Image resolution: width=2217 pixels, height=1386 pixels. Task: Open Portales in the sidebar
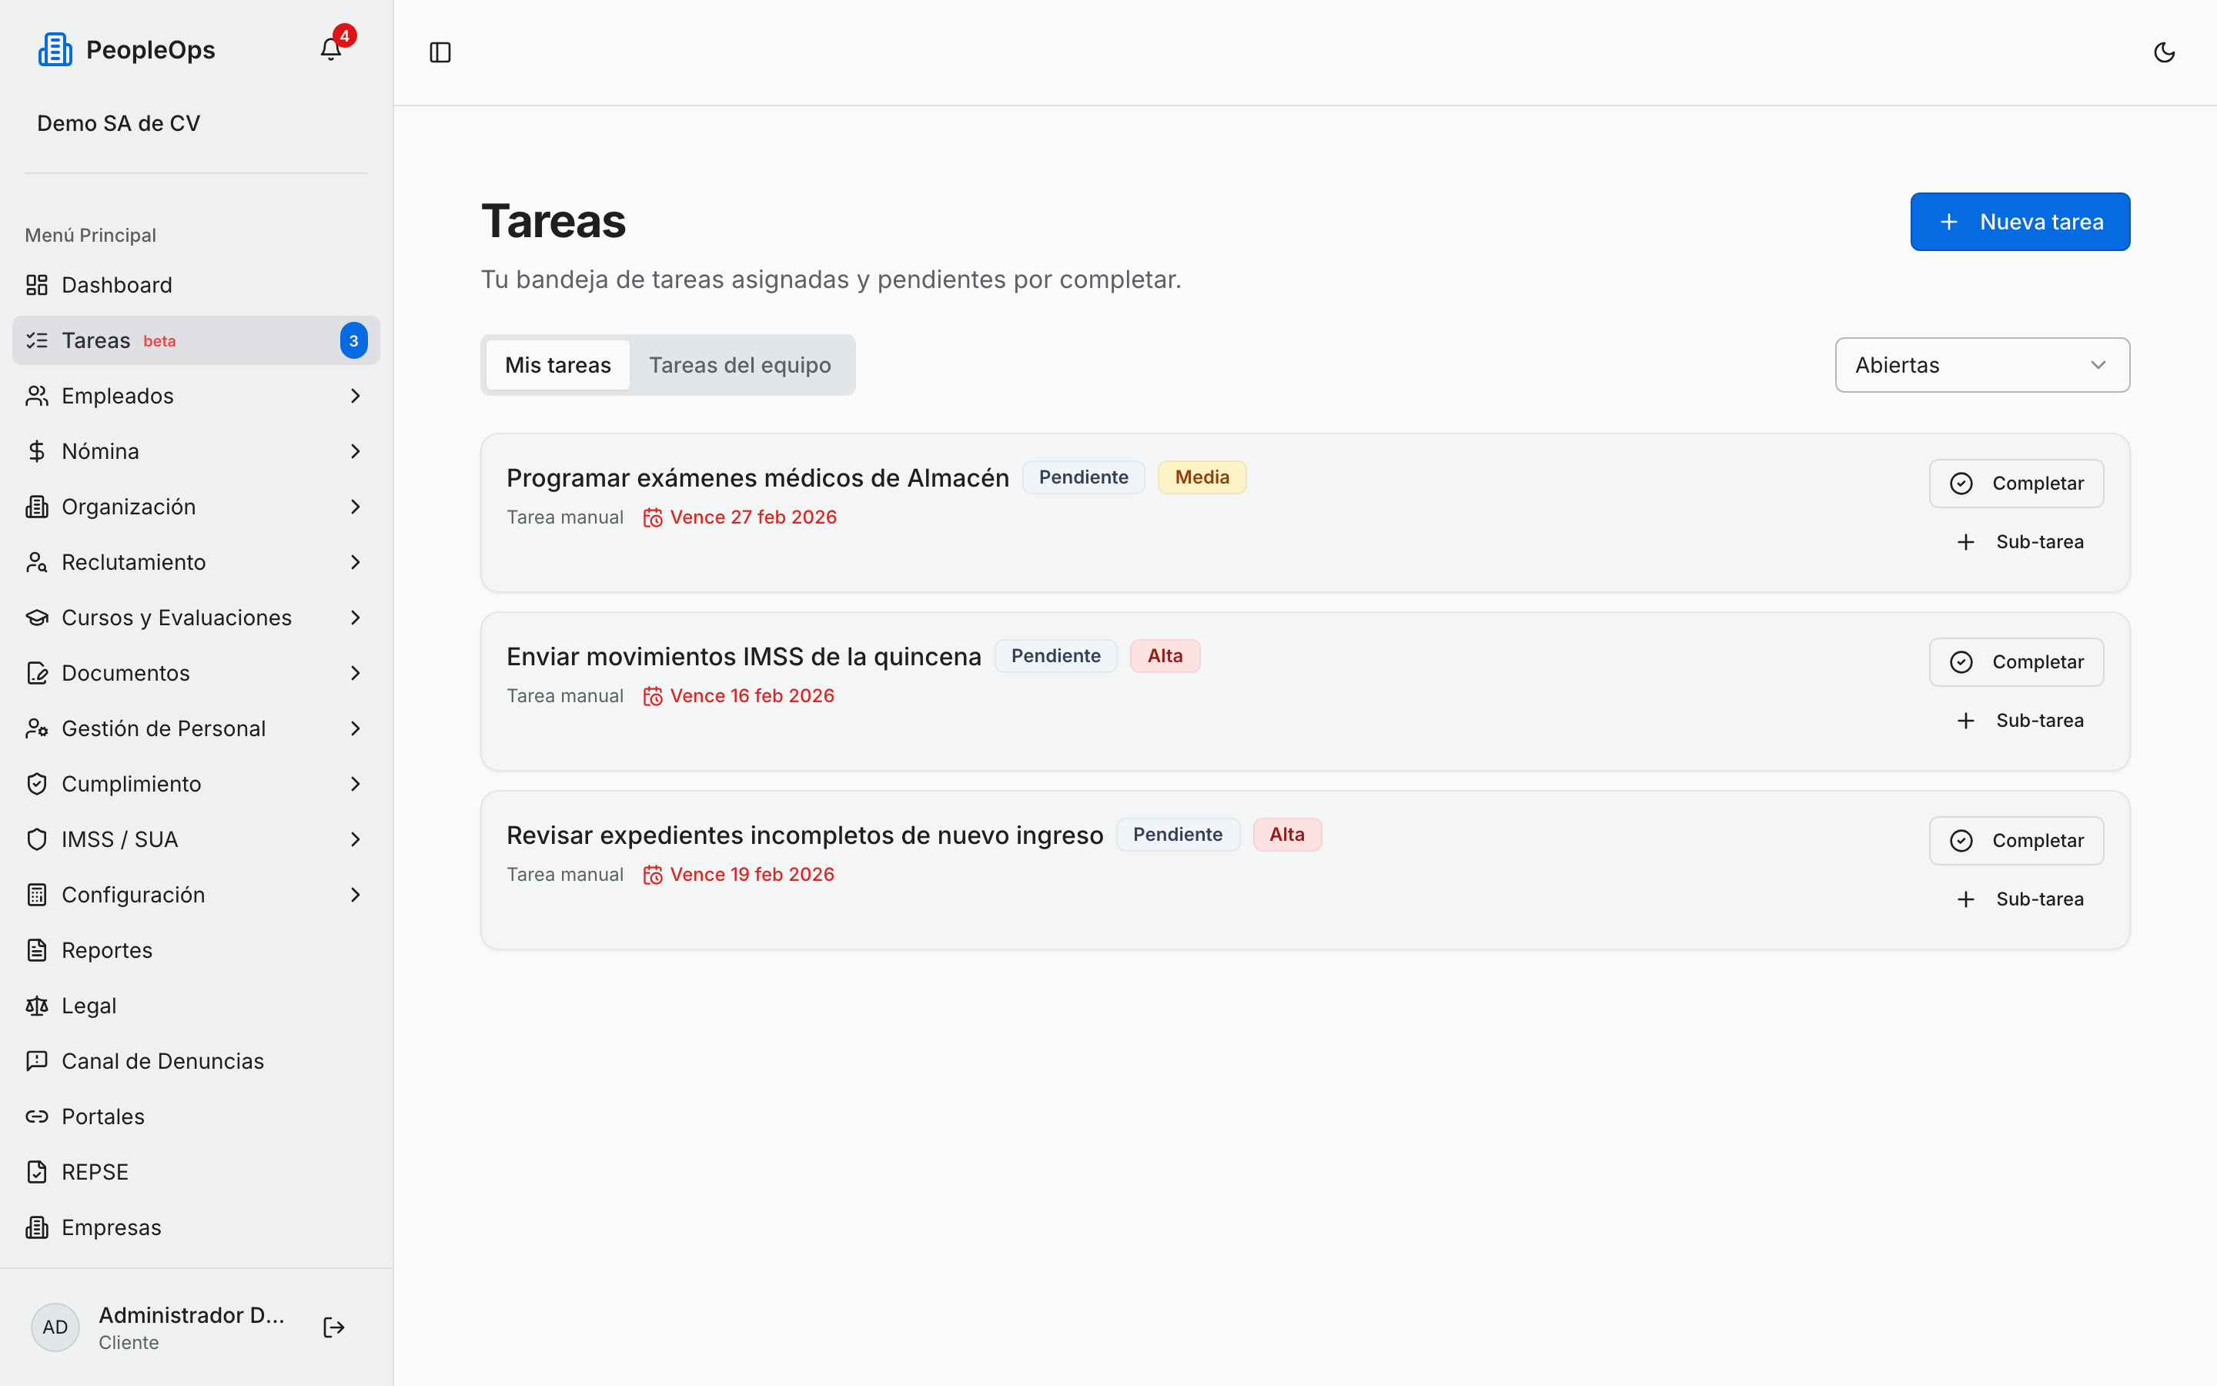click(x=196, y=1116)
